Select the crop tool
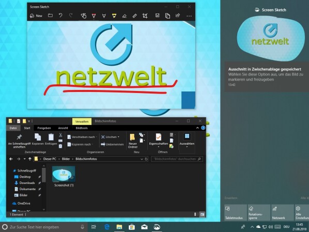 tap(145, 16)
